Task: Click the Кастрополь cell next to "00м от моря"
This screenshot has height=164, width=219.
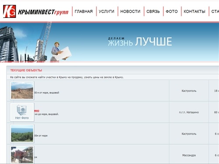Action: 189,134
